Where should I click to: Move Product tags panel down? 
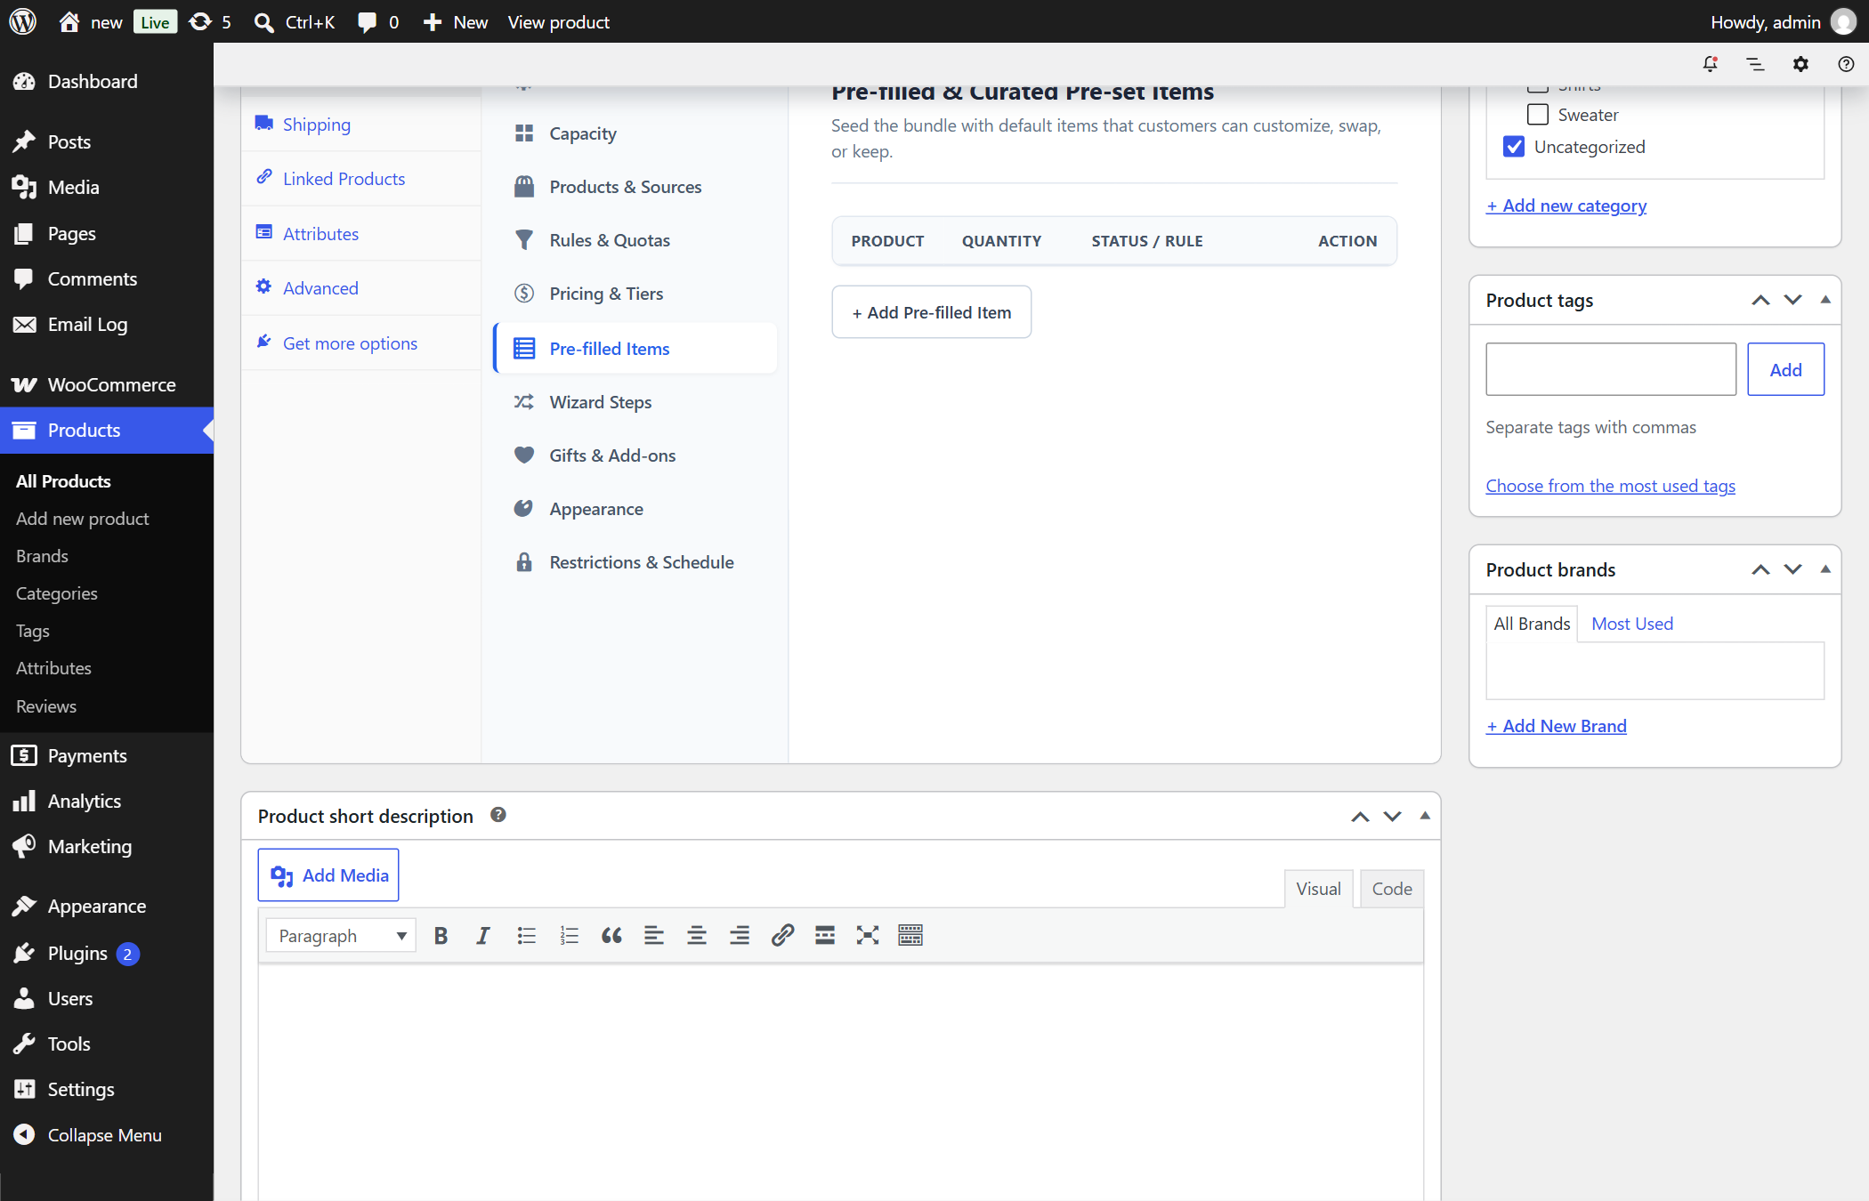click(1792, 301)
